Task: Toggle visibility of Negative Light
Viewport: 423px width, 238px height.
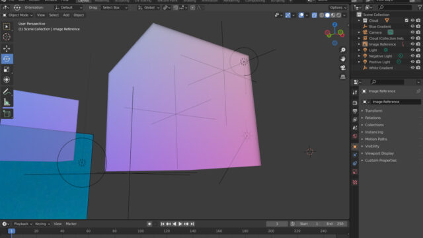Action: tap(412, 56)
